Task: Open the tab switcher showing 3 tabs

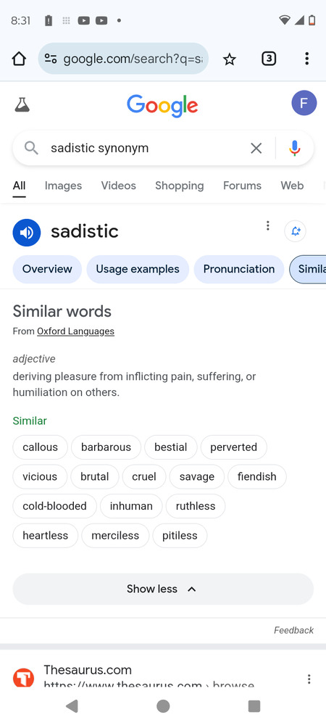Action: click(269, 59)
